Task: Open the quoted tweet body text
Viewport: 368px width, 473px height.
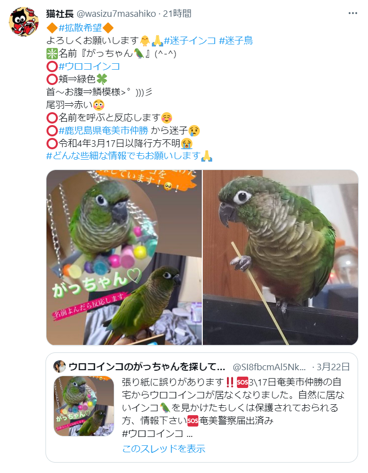Action: pyautogui.click(x=233, y=408)
